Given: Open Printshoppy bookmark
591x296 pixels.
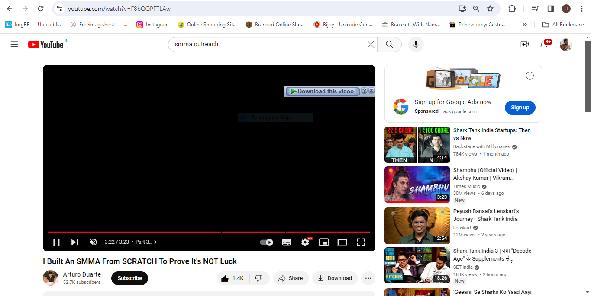Looking at the screenshot, I should pos(478,25).
